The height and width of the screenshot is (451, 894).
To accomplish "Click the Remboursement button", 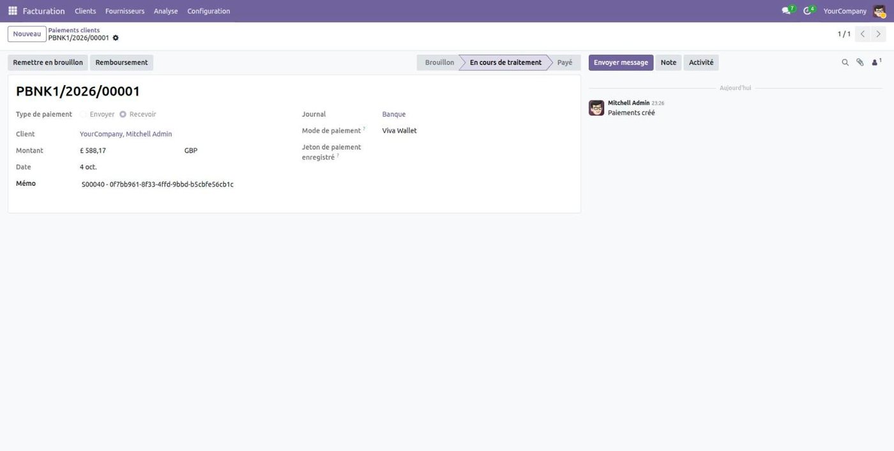I will pyautogui.click(x=121, y=63).
